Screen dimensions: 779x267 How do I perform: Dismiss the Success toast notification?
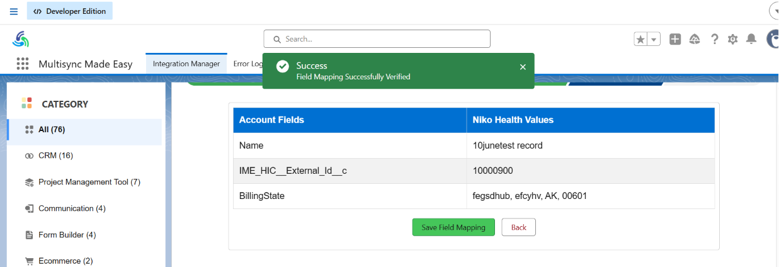click(523, 67)
